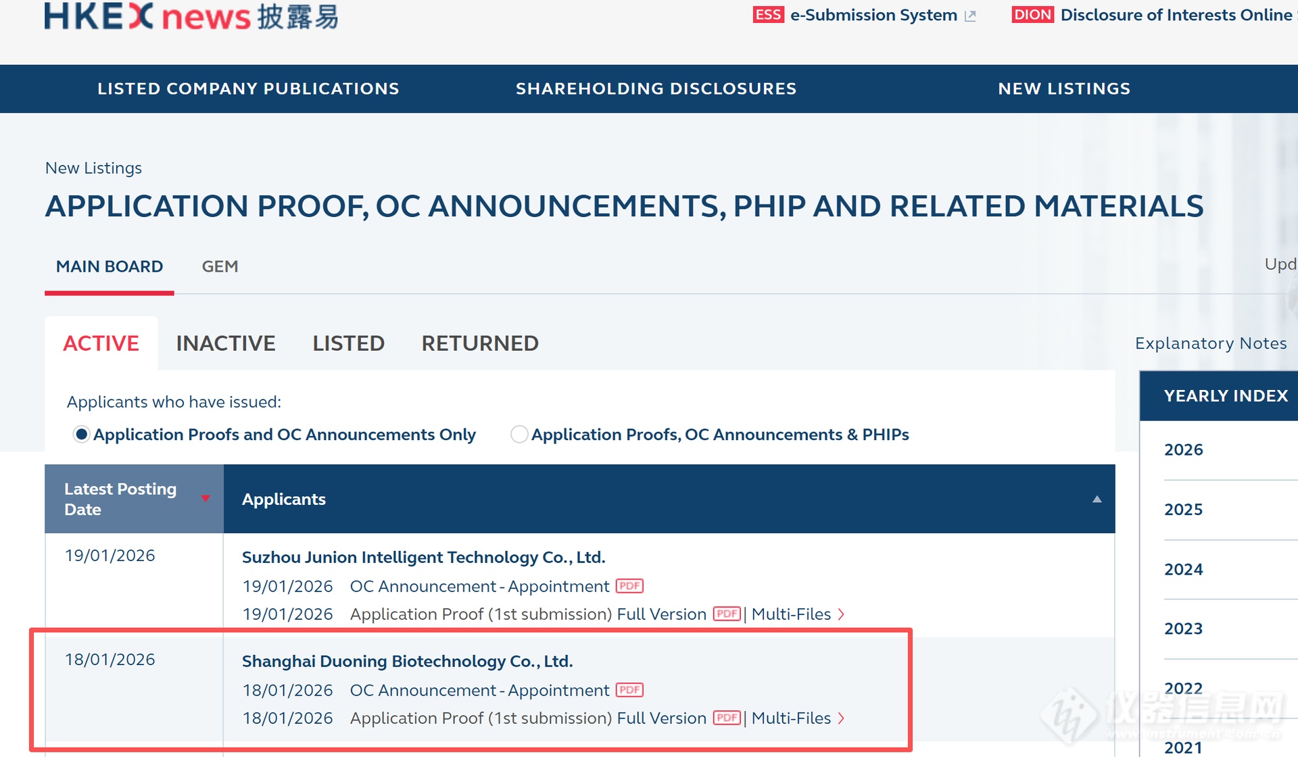Open Suzhou Junion OC Announcement - Appointment
Screen dimensions: 1298x757
click(479, 586)
